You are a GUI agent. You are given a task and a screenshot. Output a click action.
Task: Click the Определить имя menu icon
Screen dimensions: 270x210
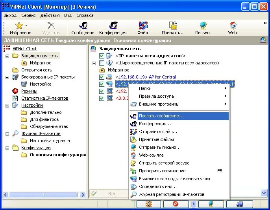click(x=133, y=186)
